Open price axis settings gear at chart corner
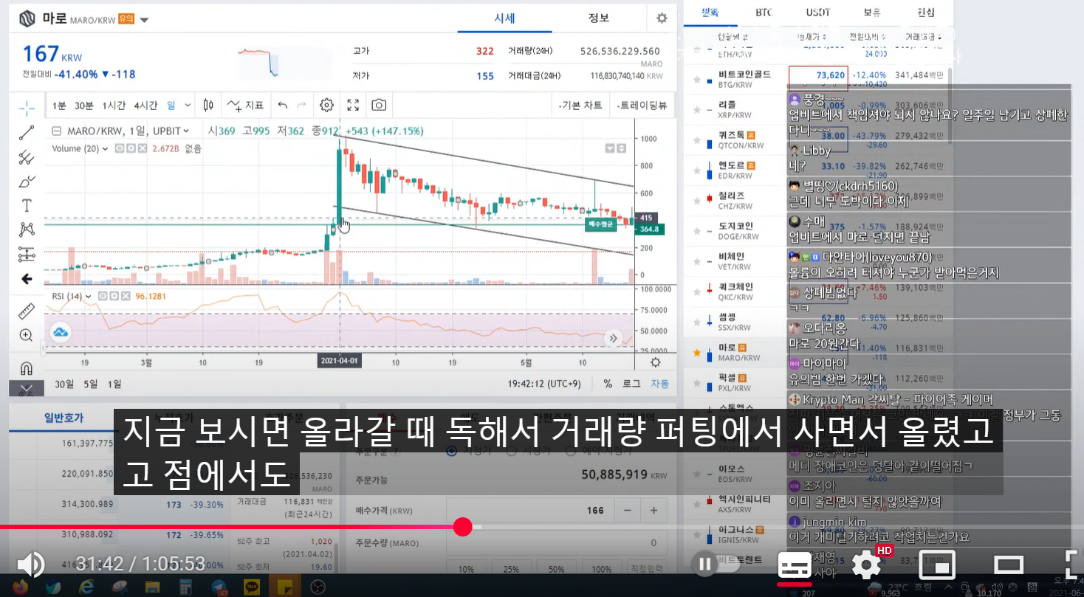The width and height of the screenshot is (1084, 597). pyautogui.click(x=655, y=362)
